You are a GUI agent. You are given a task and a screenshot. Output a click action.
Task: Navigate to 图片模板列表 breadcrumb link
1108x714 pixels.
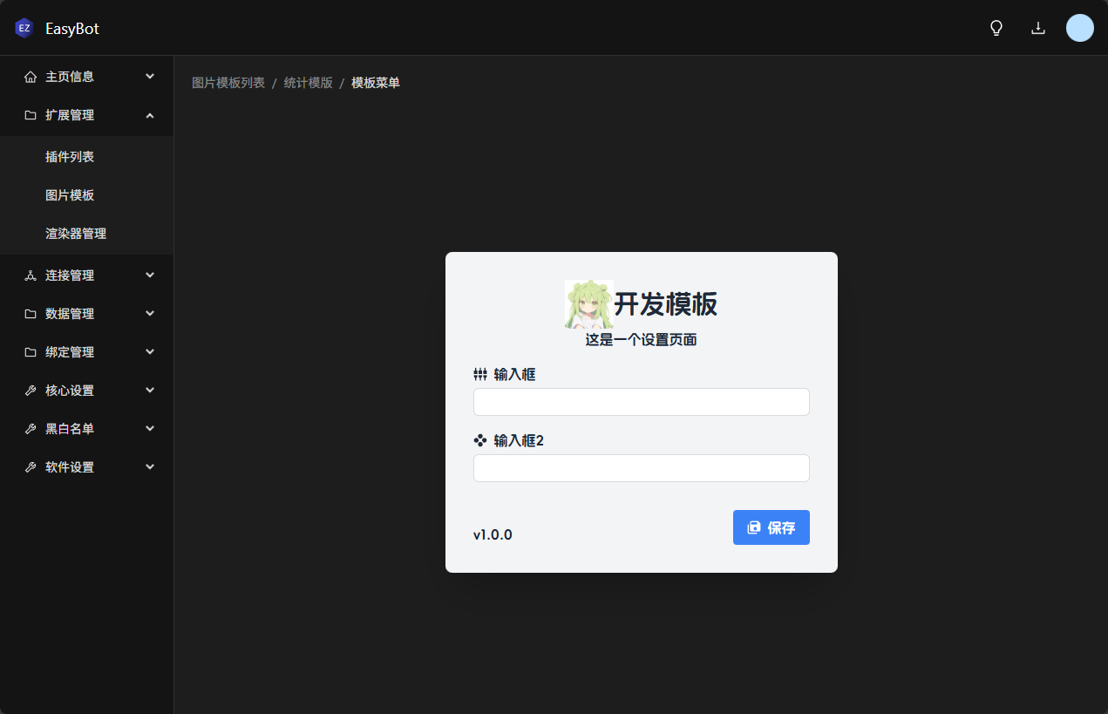click(228, 83)
